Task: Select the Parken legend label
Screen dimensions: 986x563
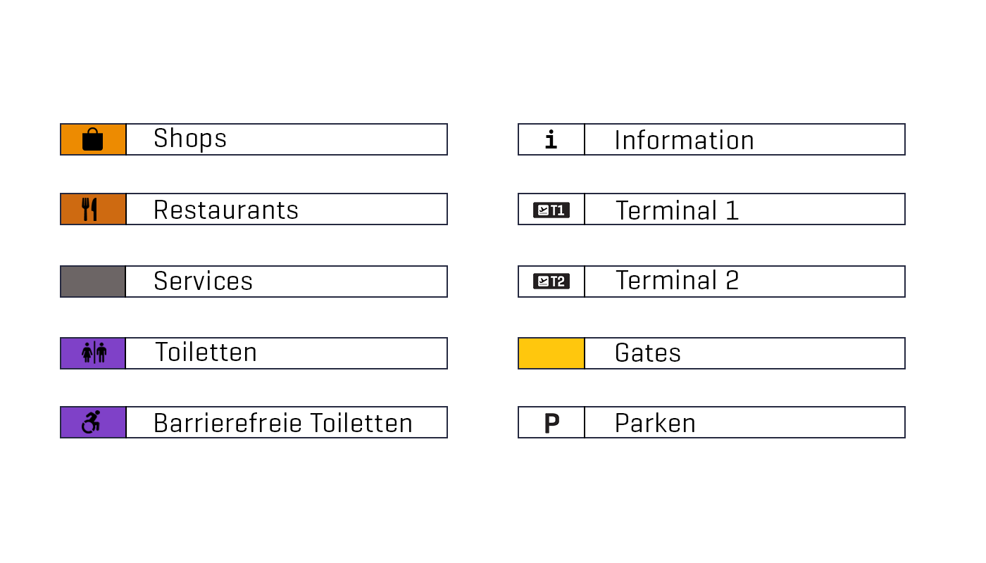Action: pyautogui.click(x=655, y=423)
